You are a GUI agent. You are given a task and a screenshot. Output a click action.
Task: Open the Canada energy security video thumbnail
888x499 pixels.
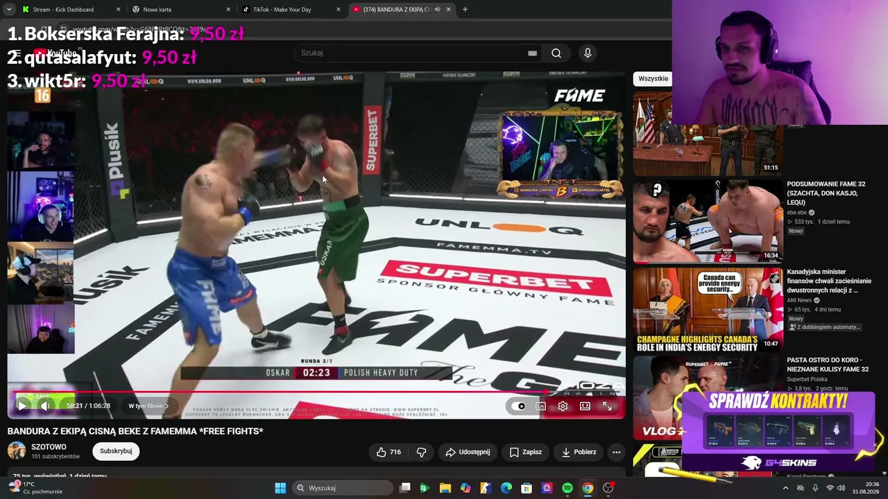tap(708, 308)
